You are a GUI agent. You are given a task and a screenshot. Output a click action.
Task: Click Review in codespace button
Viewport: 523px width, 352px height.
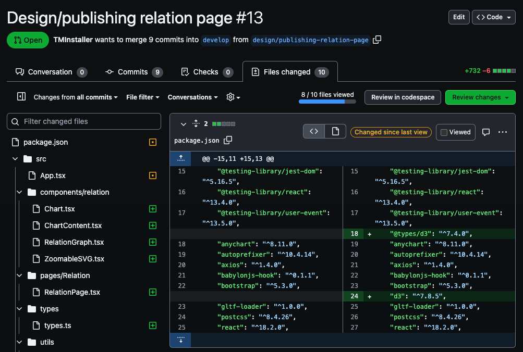click(x=403, y=97)
